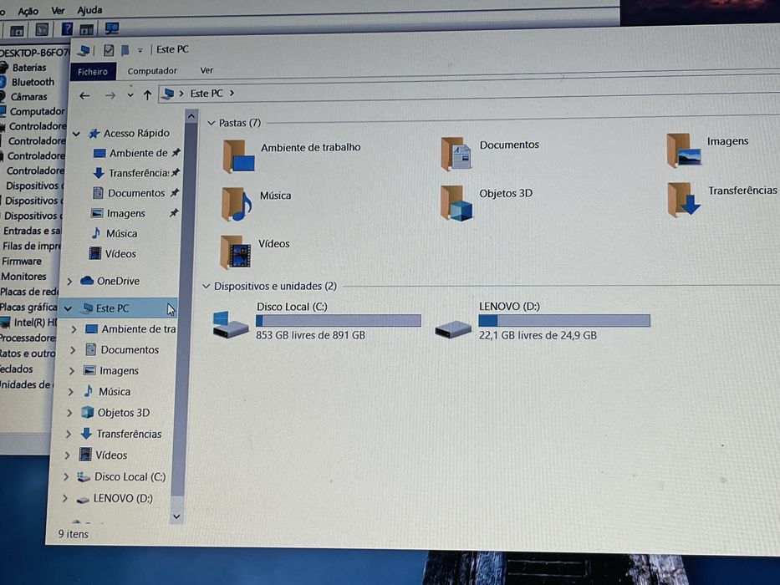Click the Música note icon under Acesso Rápido
This screenshot has height=585, width=780.
[x=96, y=233]
